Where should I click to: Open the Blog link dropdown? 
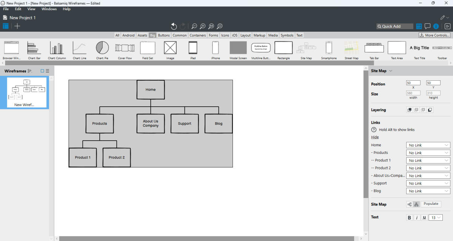[x=428, y=191]
